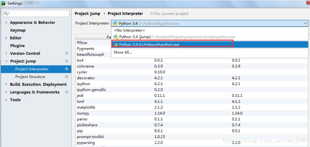The image size is (310, 147).
Task: Click the project-scope icon beside Project Structure
Action: (x=67, y=77)
